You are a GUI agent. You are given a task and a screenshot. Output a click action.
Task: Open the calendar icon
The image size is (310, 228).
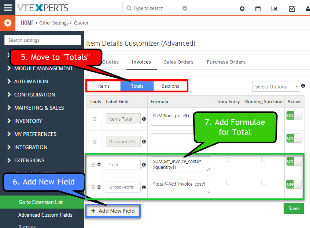coord(258,9)
